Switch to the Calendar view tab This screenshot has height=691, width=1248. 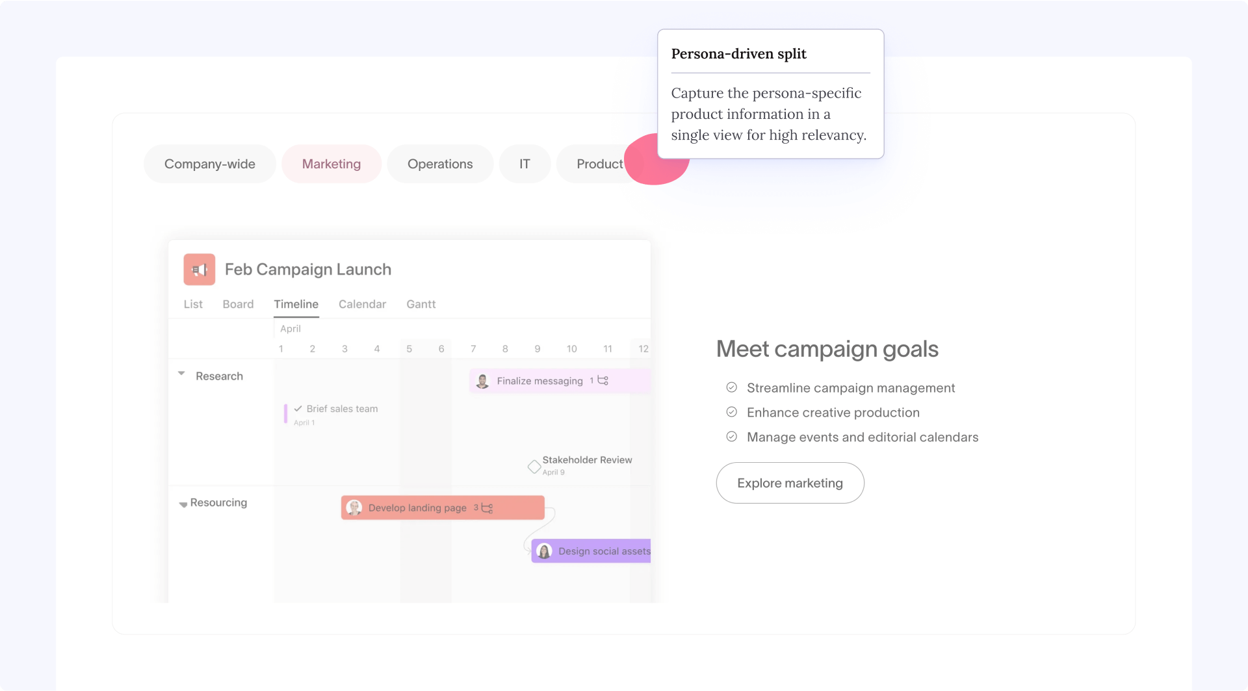point(362,304)
